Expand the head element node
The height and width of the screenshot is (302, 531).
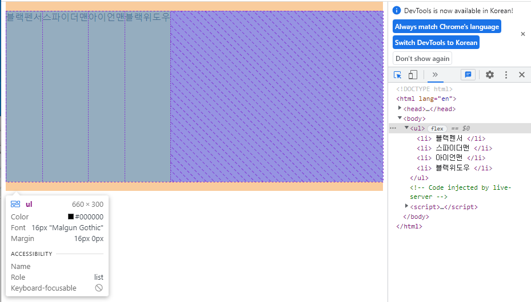tap(400, 108)
